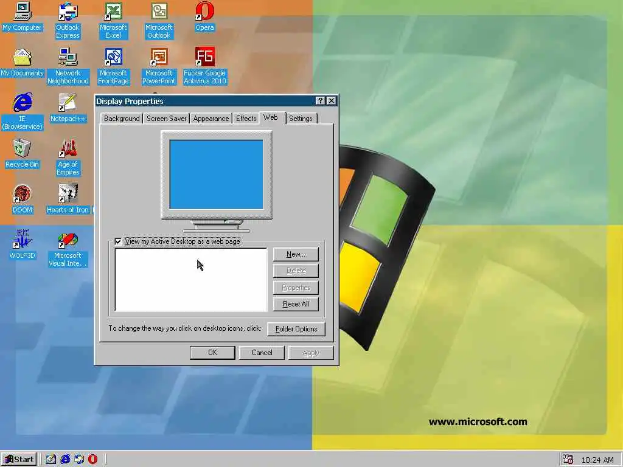
Task: Click the taskbar clock showing 10:24 AM
Action: 597,460
